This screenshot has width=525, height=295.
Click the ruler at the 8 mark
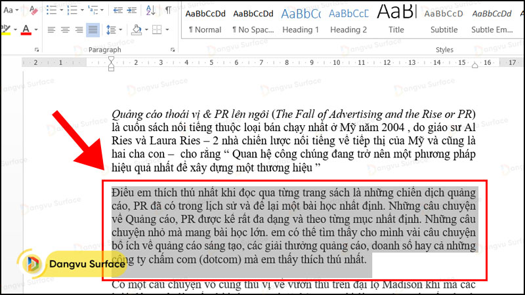(x=287, y=62)
